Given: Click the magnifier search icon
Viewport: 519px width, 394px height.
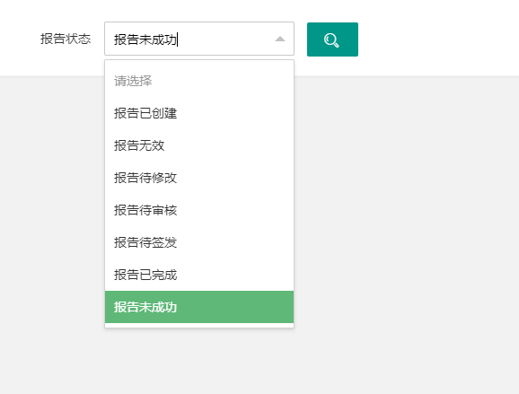Looking at the screenshot, I should tap(331, 40).
